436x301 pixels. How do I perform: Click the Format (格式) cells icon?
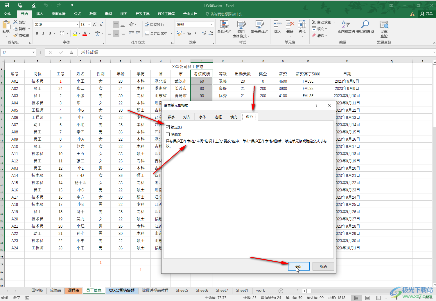(302, 28)
